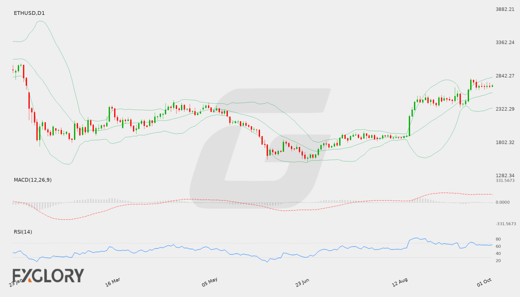Image resolution: width=520 pixels, height=297 pixels.
Task: Click the 01 Oct date label
Action: point(484,282)
